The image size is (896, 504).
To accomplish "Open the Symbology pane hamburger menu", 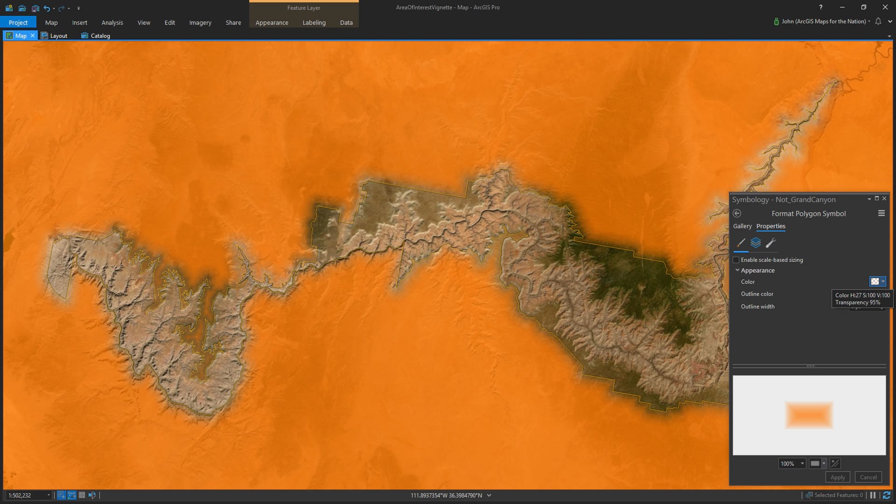I will coord(881,213).
